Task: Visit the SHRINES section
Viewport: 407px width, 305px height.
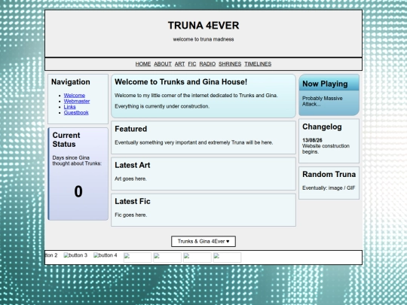Action: coord(230,64)
